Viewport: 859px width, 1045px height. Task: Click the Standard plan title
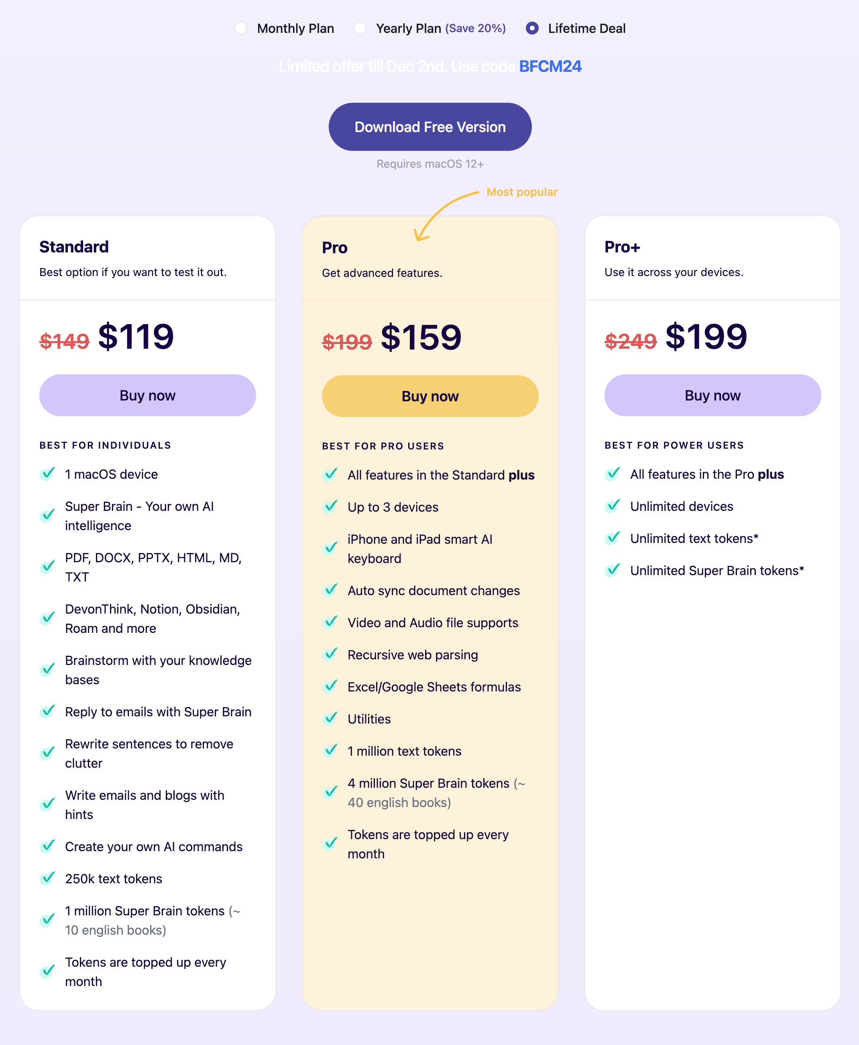(74, 247)
